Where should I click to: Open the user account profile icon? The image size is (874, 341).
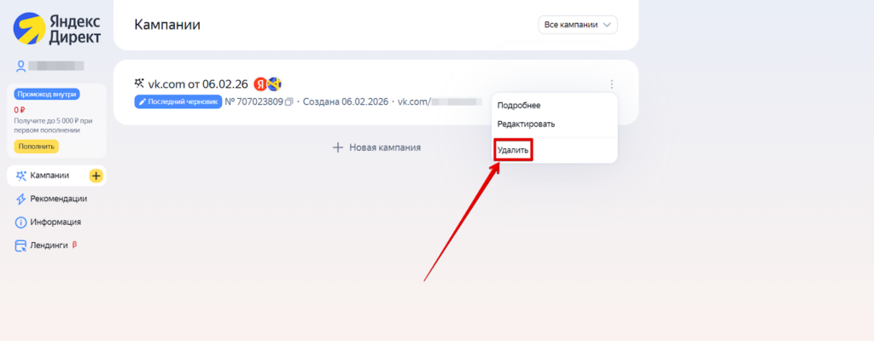21,66
